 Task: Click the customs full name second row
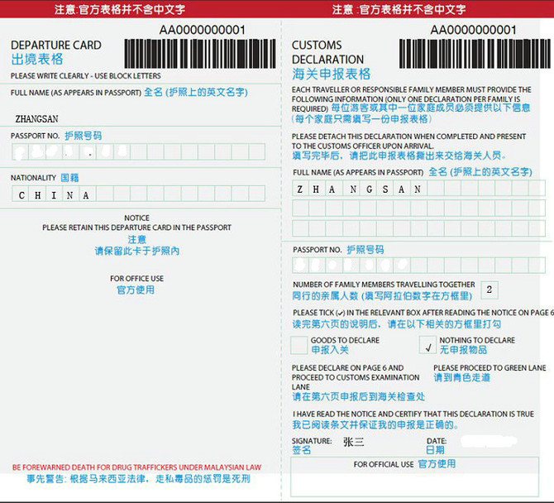418,208
